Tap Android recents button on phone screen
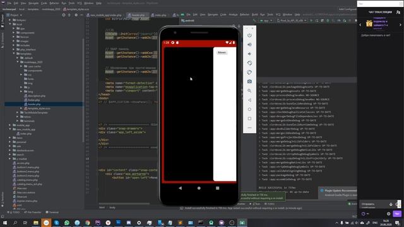 [x=217, y=188]
